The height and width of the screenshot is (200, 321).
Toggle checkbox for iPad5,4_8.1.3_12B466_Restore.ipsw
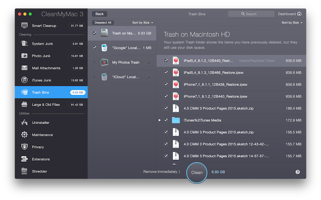166,73
